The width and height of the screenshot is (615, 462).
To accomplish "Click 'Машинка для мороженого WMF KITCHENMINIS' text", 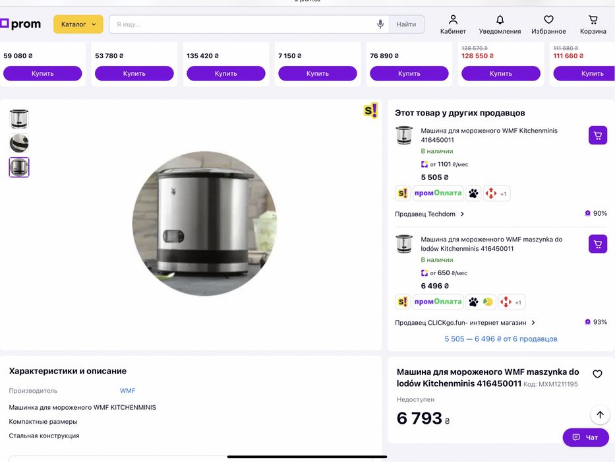I will point(82,407).
